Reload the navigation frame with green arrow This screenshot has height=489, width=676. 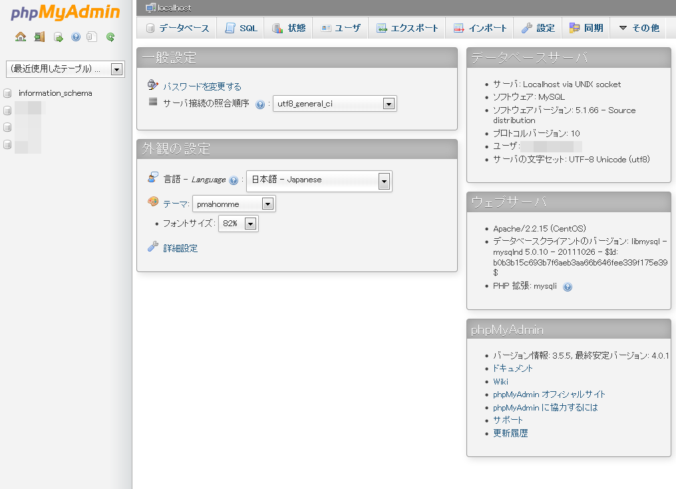point(110,37)
